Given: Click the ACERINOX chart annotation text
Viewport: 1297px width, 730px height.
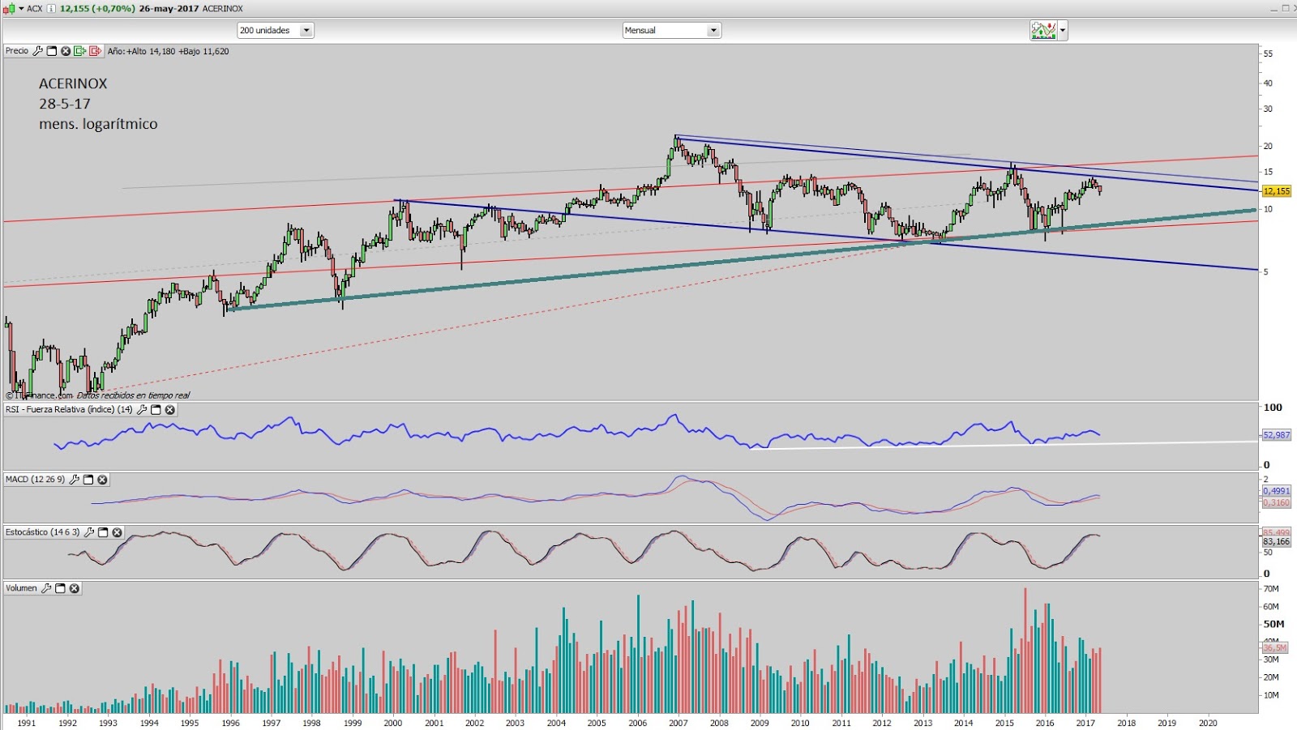Looking at the screenshot, I should (73, 83).
